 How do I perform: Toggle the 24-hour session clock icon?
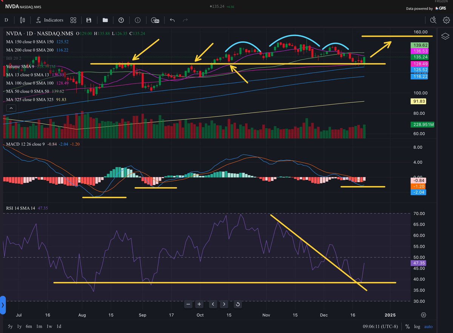pos(155,20)
